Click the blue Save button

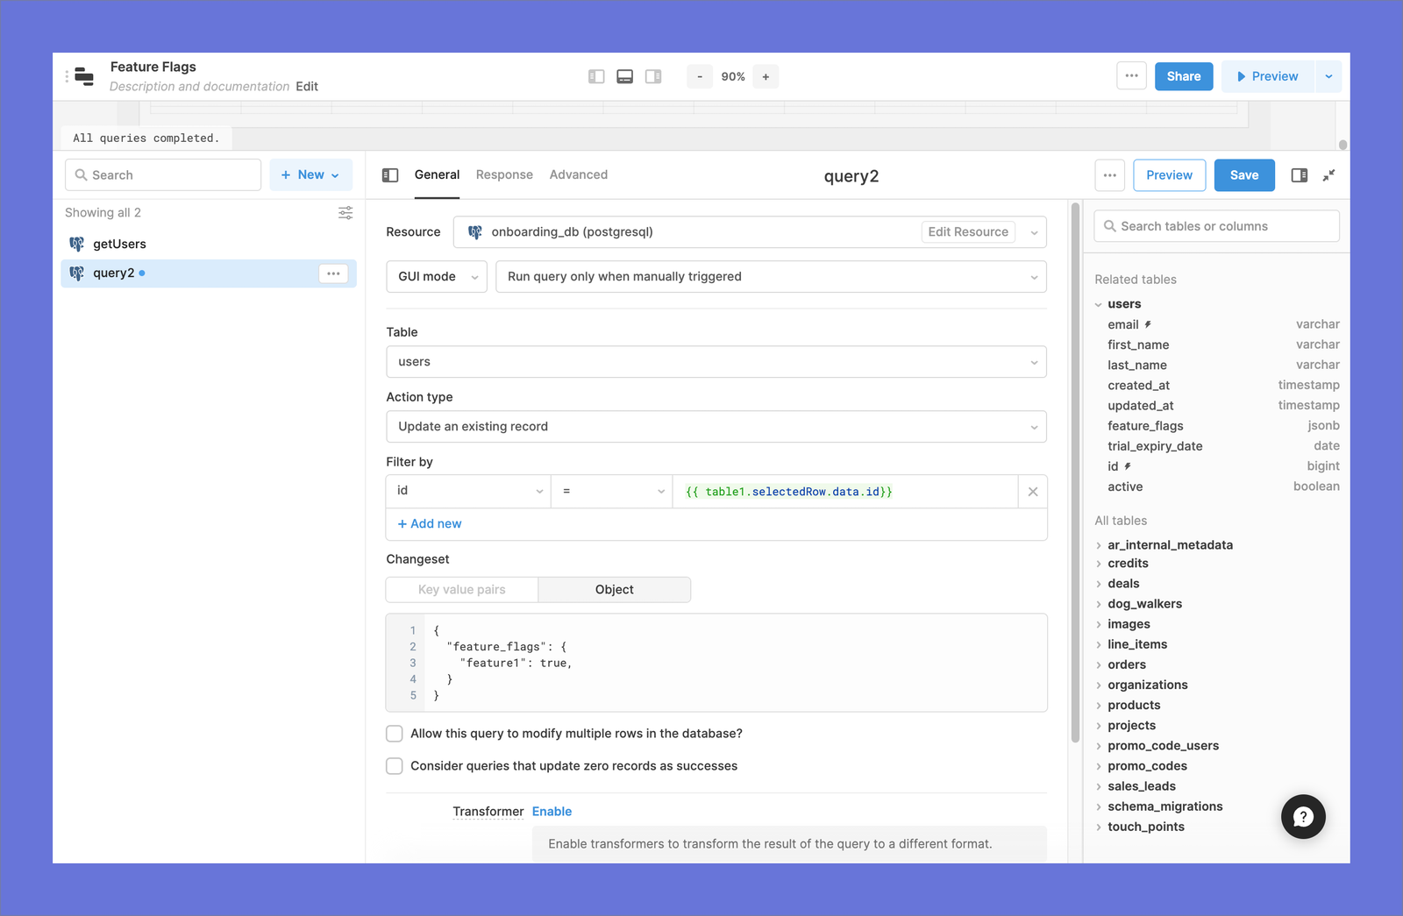1243,175
